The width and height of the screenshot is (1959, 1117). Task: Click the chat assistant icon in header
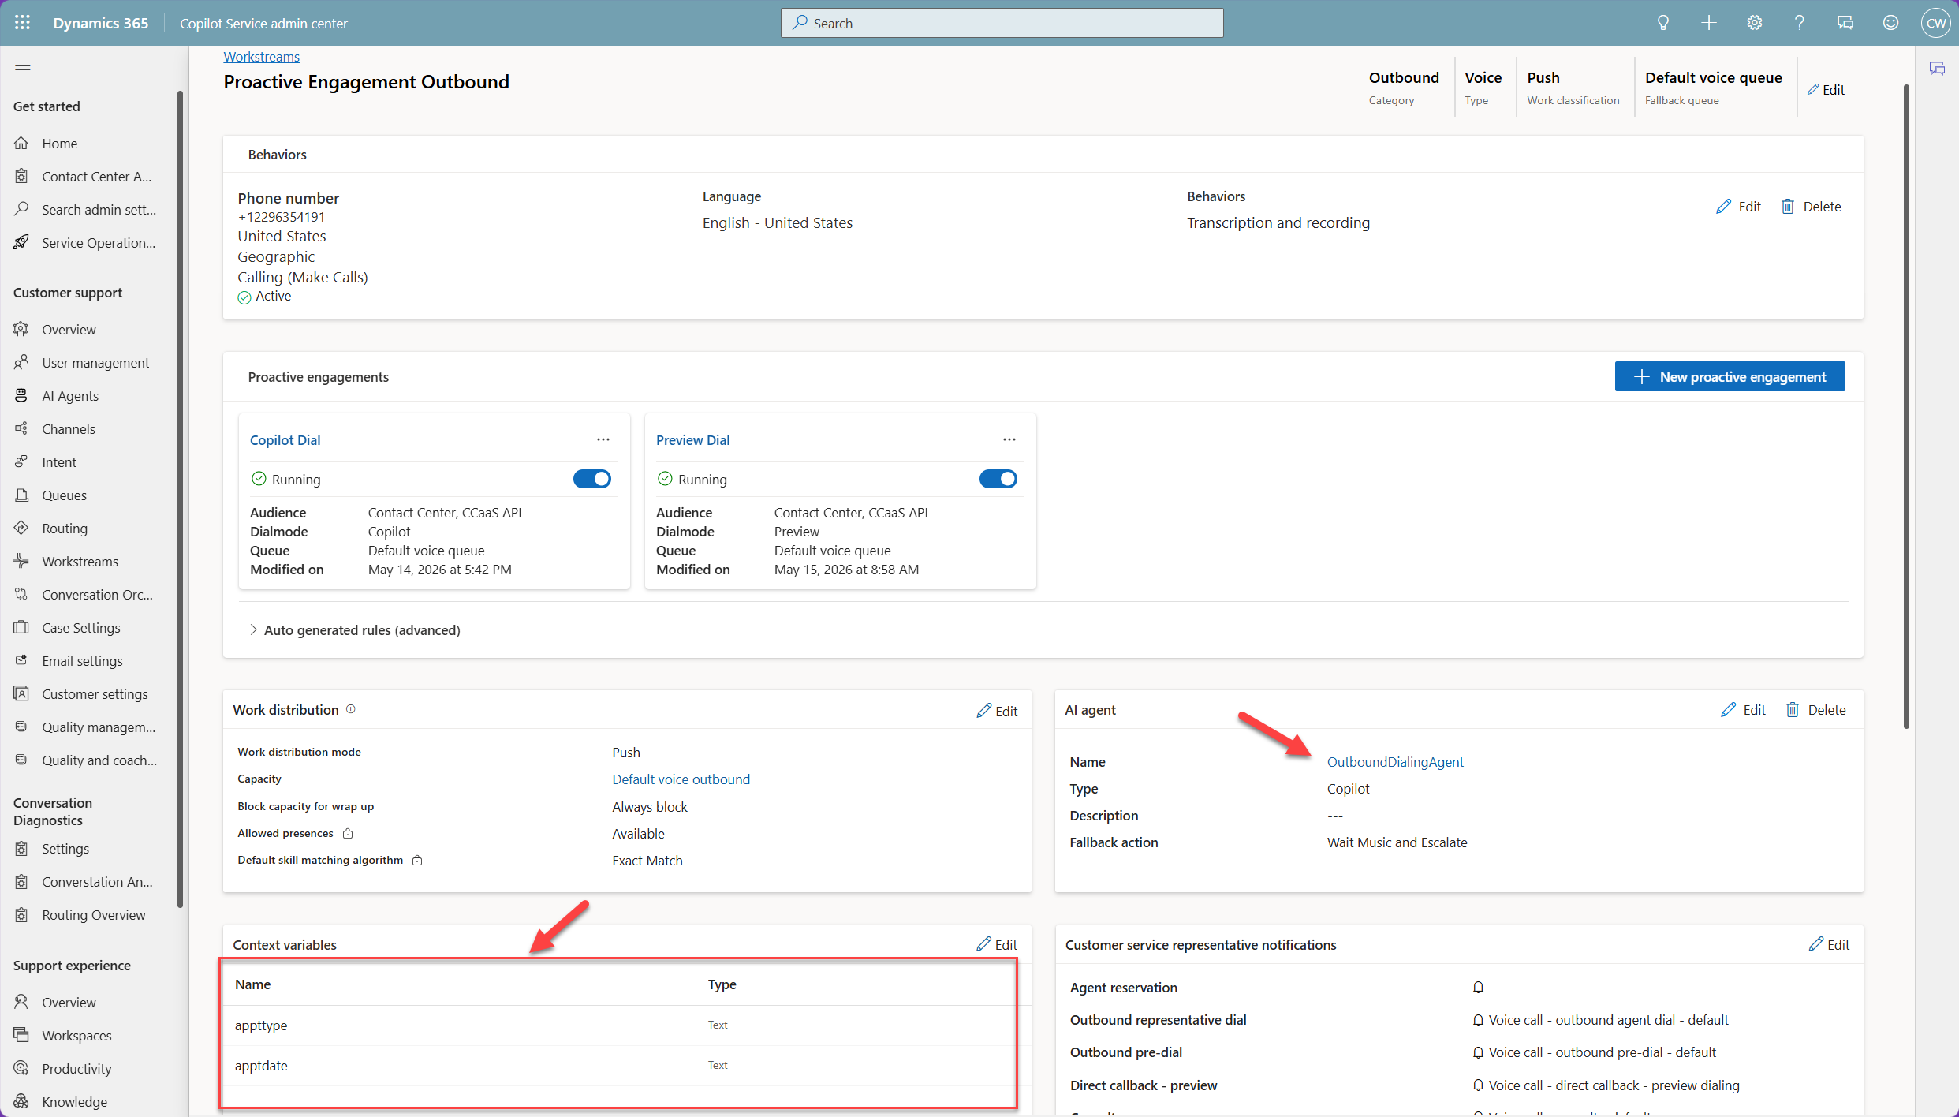[1845, 23]
